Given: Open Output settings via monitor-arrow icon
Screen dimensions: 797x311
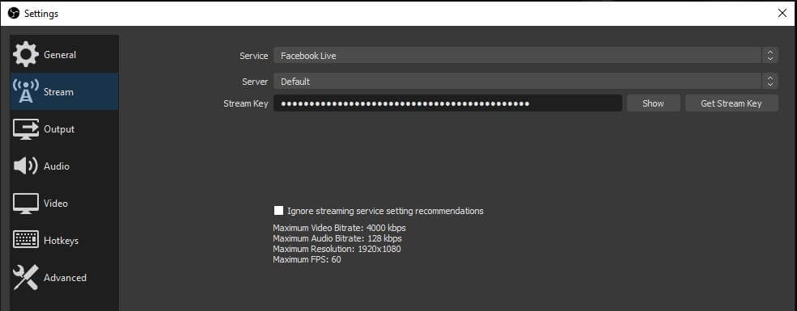Looking at the screenshot, I should coord(25,129).
